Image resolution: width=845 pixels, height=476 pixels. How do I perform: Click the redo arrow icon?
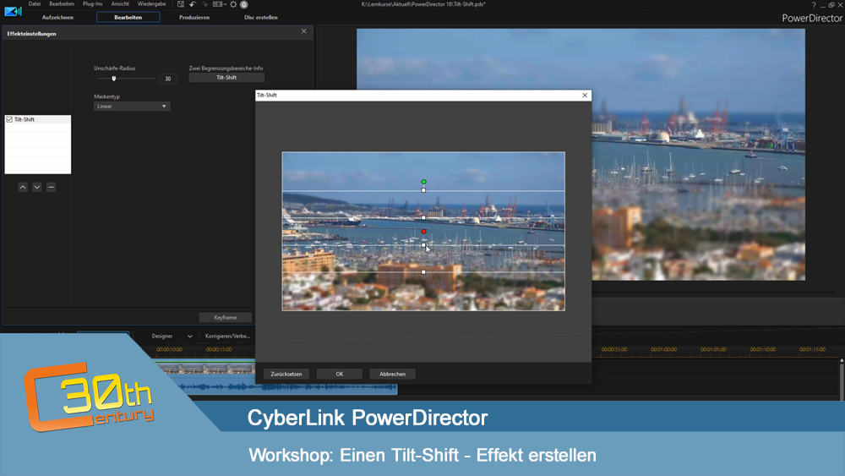click(x=204, y=4)
